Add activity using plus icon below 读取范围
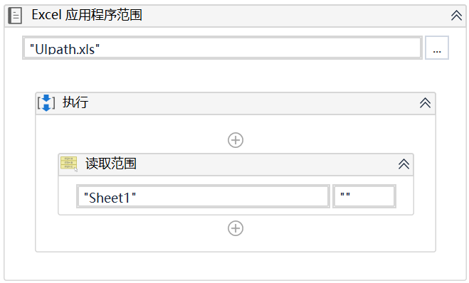This screenshot has height=283, width=469. click(236, 228)
